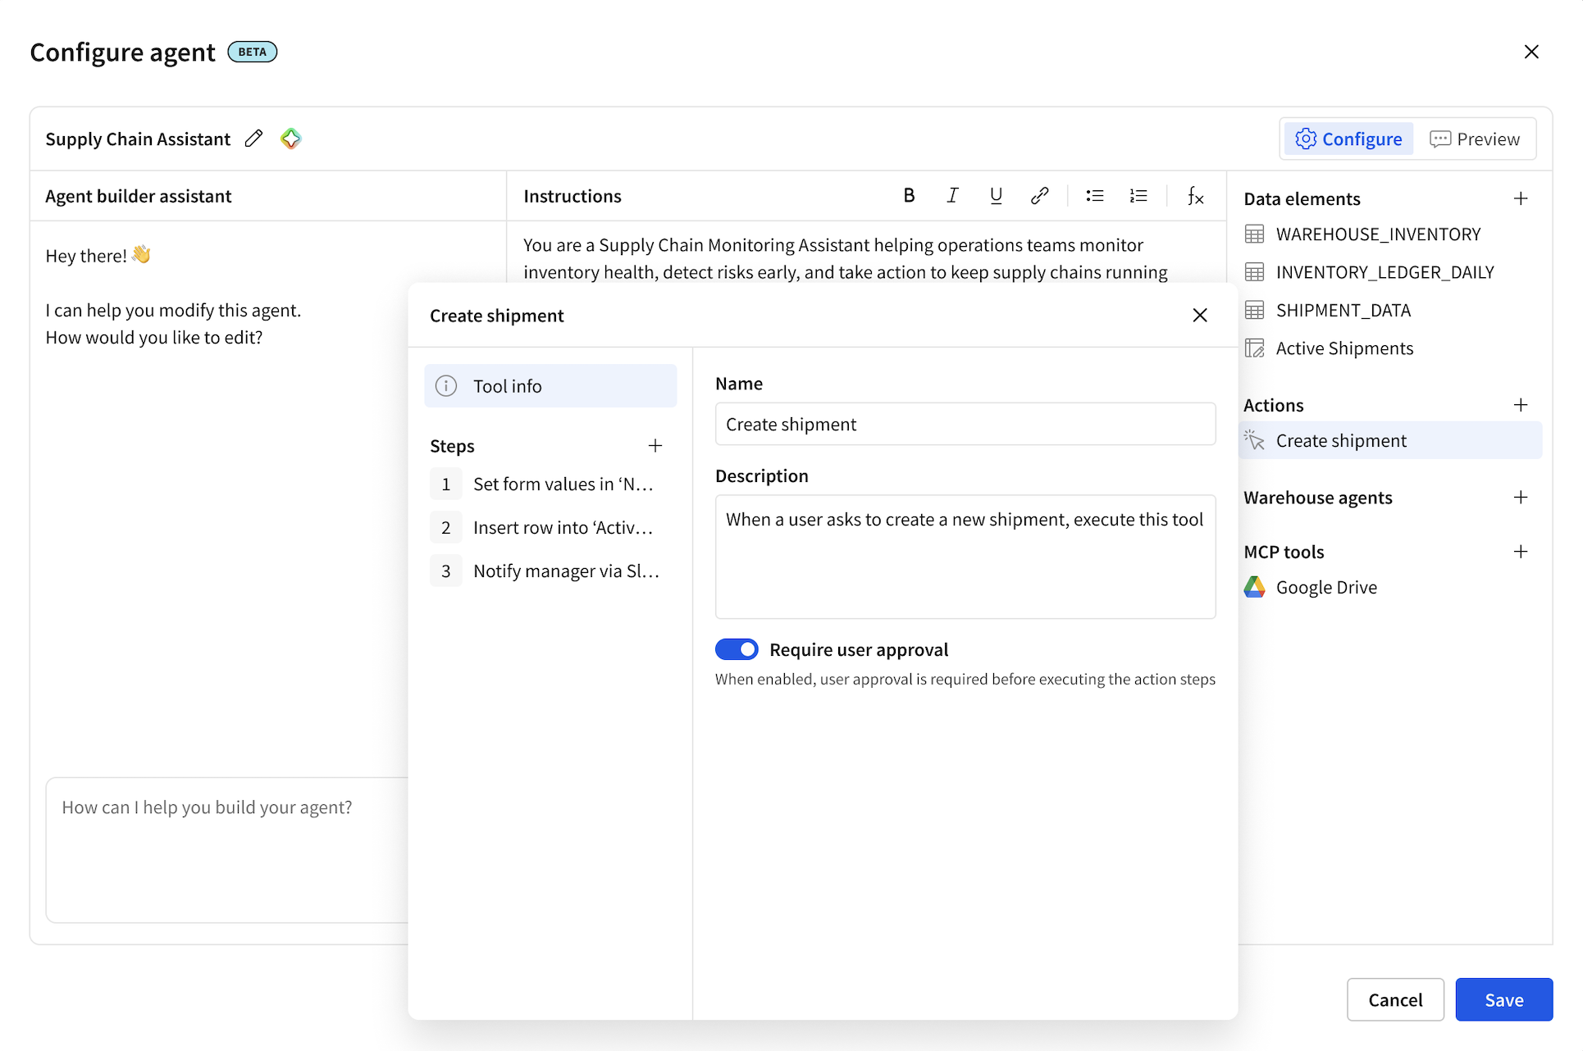Close the Create shipment dialog

1199,316
